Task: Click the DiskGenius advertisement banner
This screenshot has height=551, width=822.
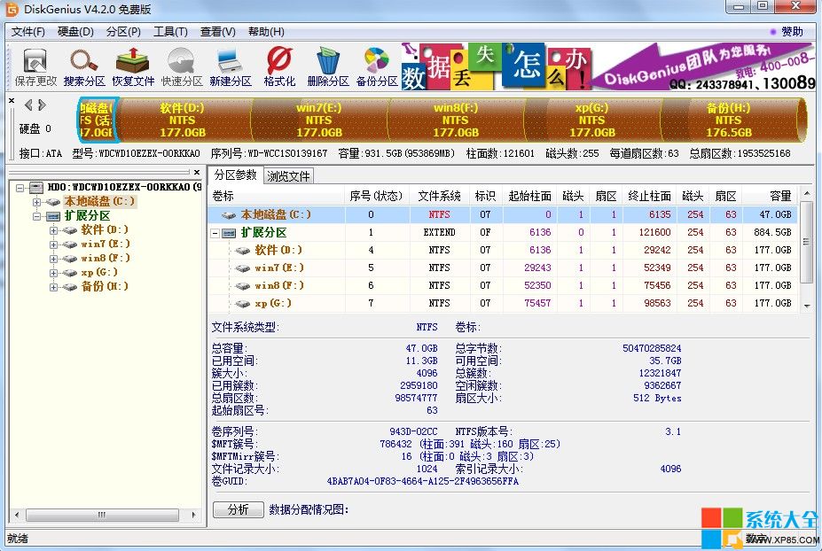Action: tap(608, 66)
